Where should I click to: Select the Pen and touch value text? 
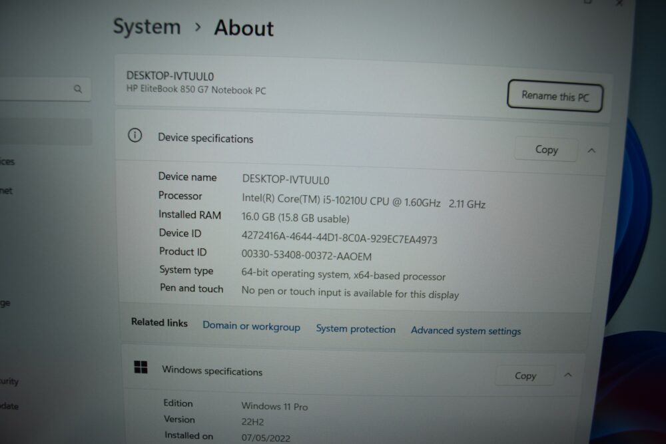pos(350,293)
